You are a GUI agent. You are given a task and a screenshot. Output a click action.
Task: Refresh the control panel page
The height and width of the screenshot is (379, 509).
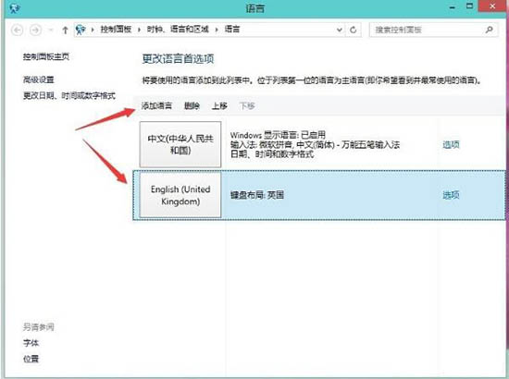[354, 30]
